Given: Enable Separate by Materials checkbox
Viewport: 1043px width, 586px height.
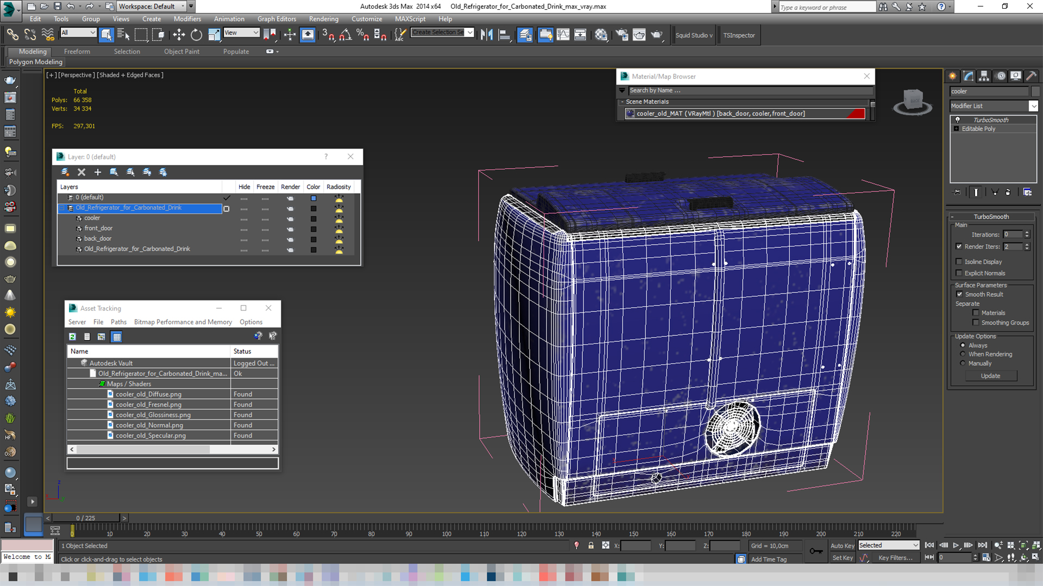Looking at the screenshot, I should point(976,313).
